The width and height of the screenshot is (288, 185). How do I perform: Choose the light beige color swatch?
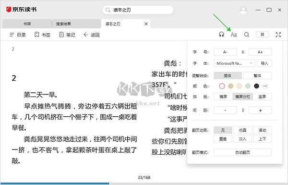tap(239, 86)
